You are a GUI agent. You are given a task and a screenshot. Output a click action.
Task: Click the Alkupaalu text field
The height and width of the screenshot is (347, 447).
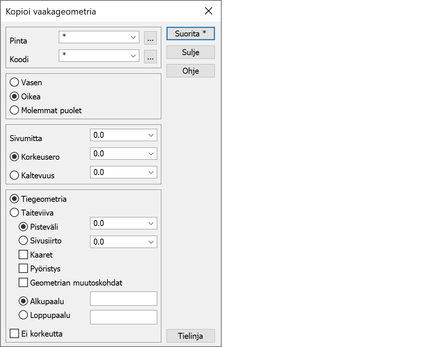pyautogui.click(x=123, y=299)
